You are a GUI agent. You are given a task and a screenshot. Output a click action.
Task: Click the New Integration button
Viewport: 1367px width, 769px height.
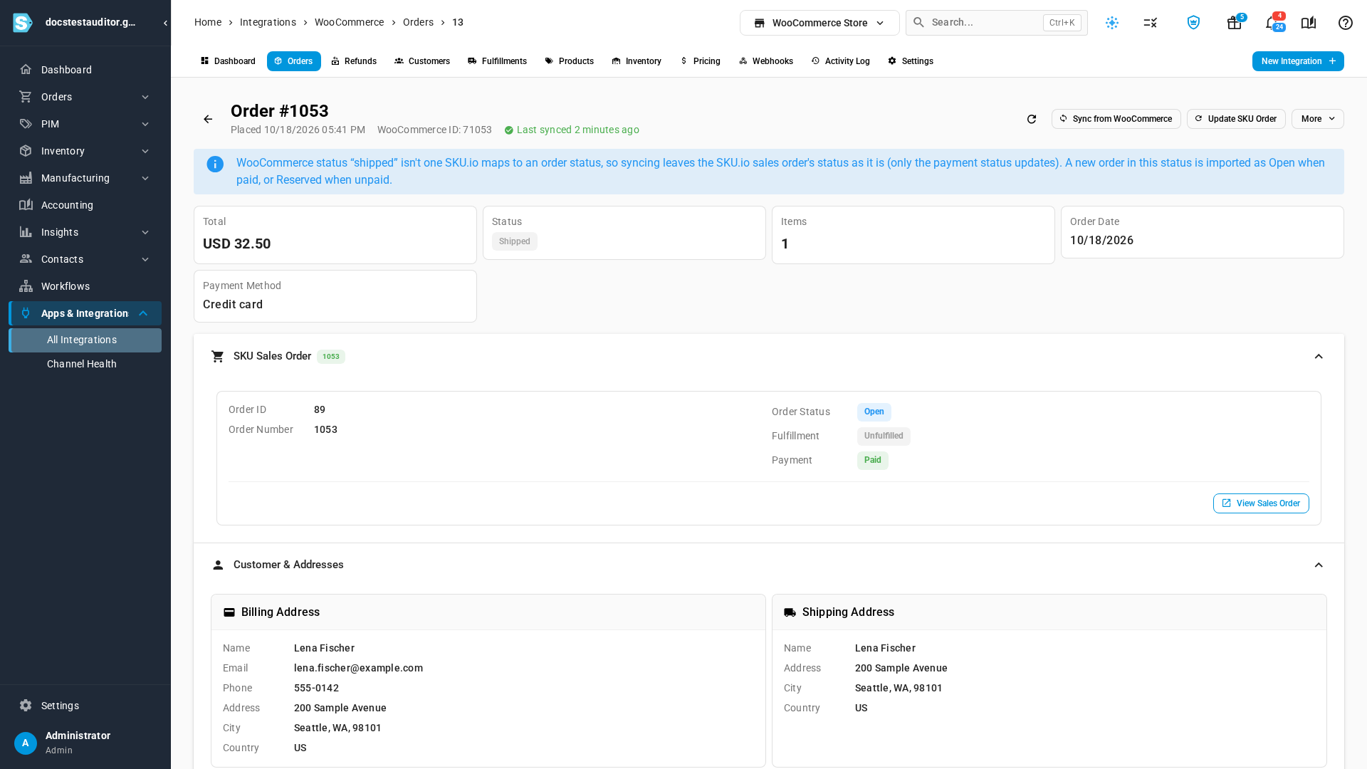pyautogui.click(x=1298, y=61)
